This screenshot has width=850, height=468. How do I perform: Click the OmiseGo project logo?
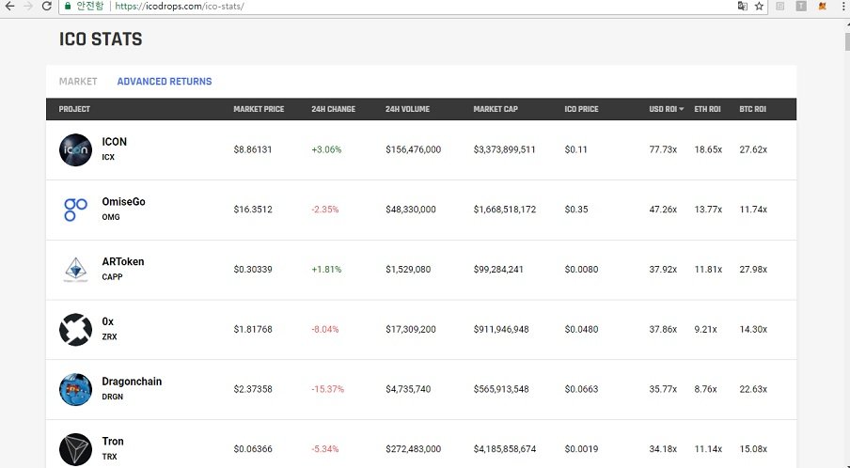pyautogui.click(x=75, y=210)
